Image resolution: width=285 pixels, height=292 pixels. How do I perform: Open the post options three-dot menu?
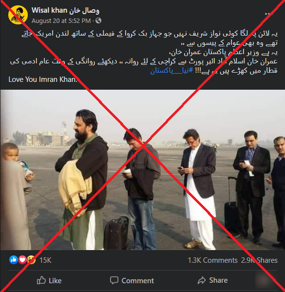[268, 14]
